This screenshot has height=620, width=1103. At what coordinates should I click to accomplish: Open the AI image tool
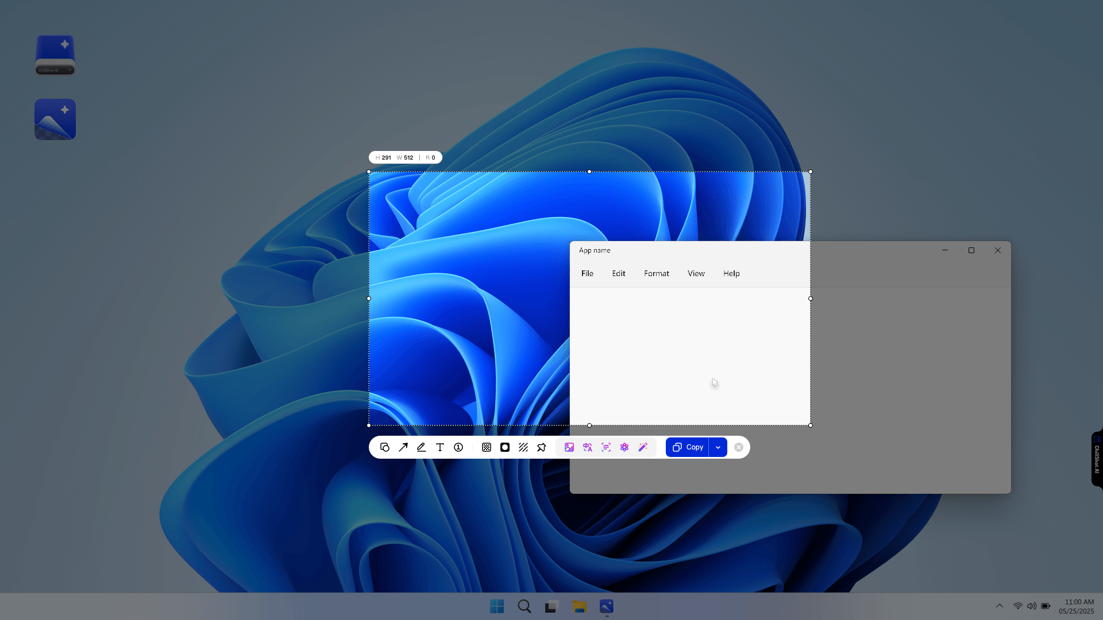tap(569, 447)
